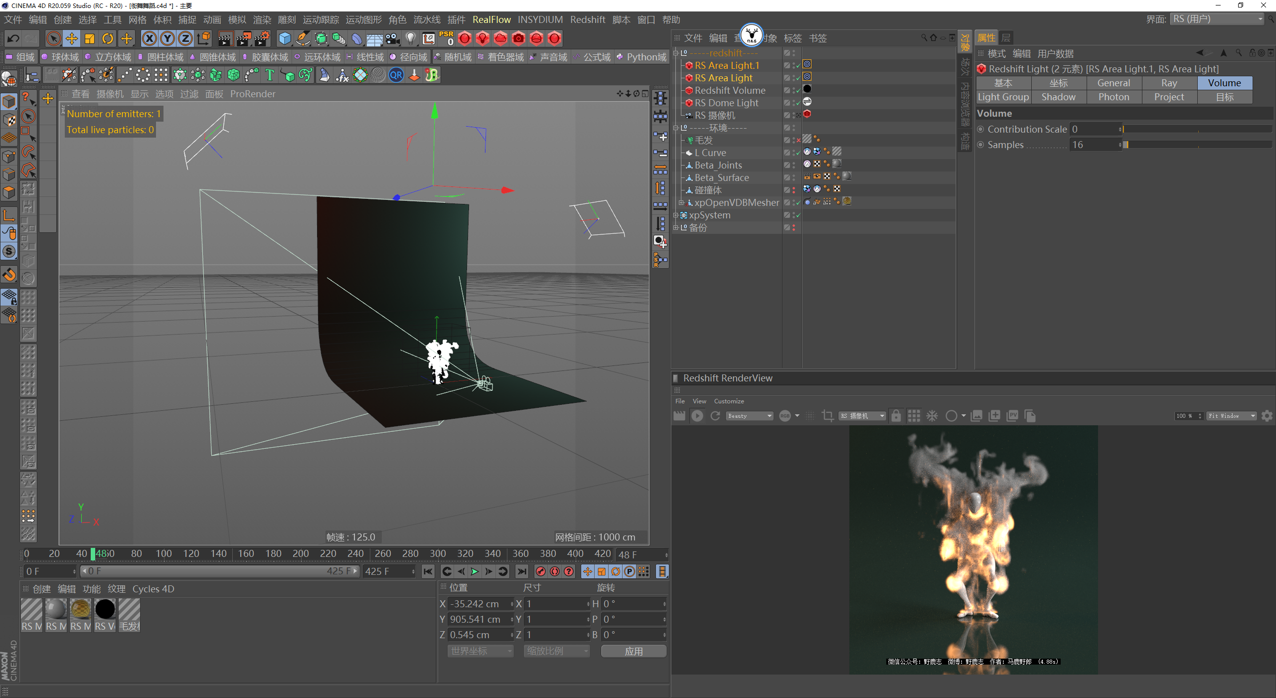
Task: Click the General attribute tab button
Action: 1113,83
